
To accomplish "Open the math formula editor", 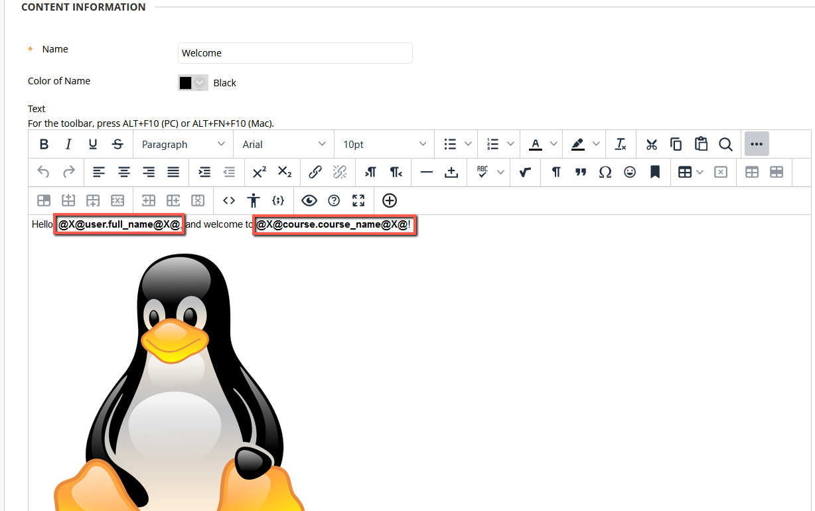I will click(525, 172).
